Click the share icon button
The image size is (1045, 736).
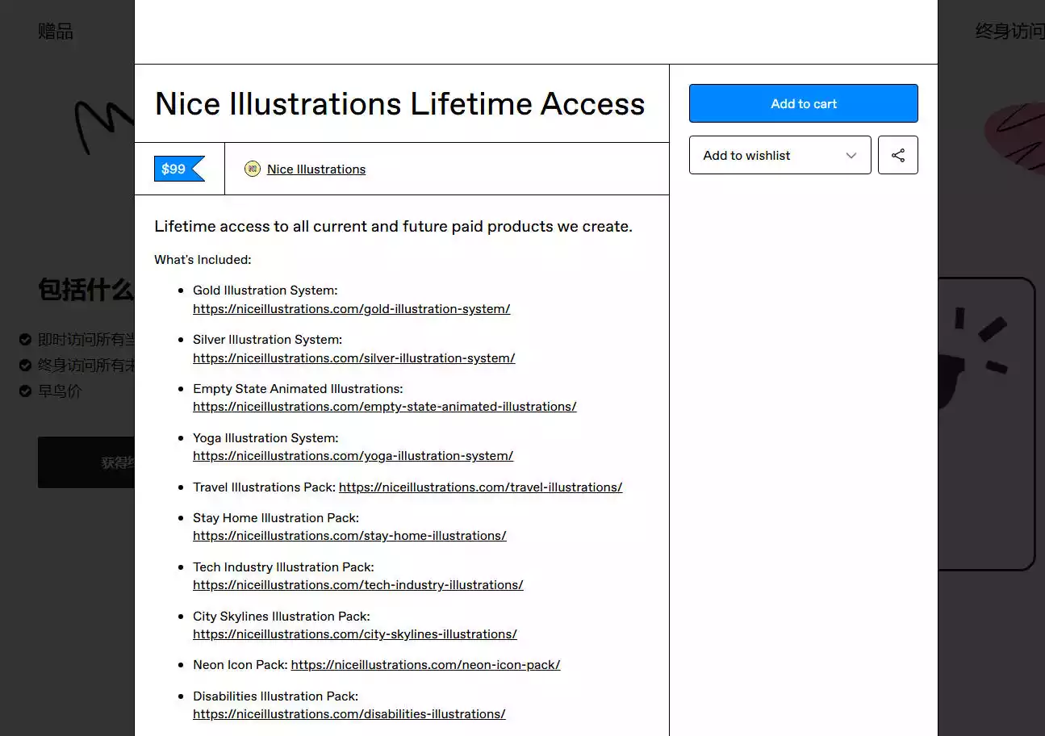point(898,155)
